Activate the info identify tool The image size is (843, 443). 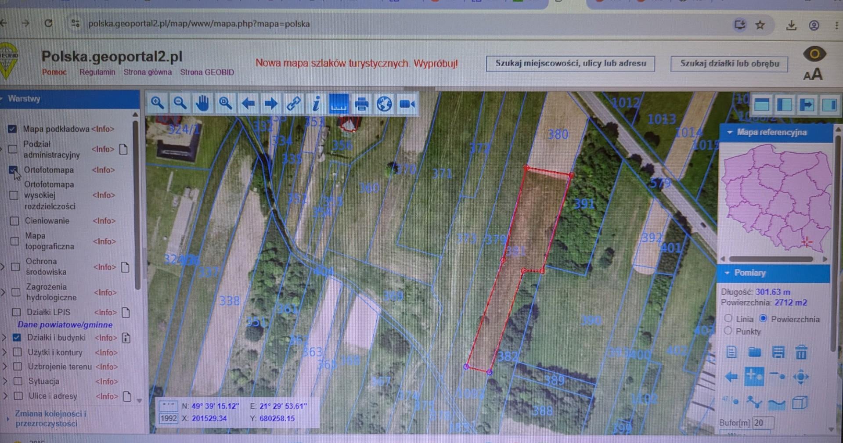coord(316,104)
